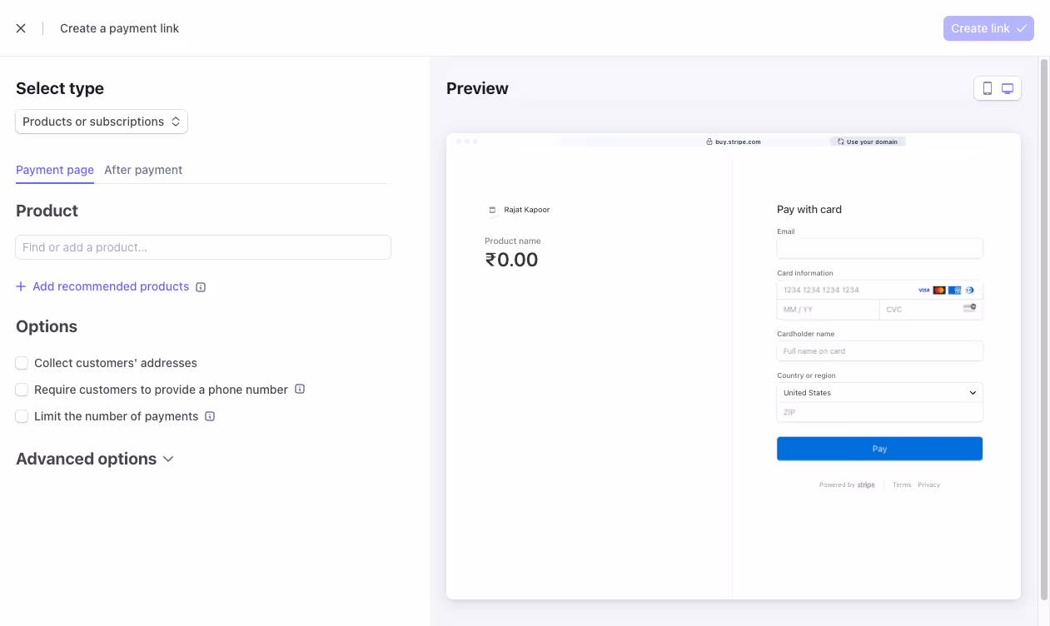Open Products or subscriptions type dropdown

click(102, 122)
